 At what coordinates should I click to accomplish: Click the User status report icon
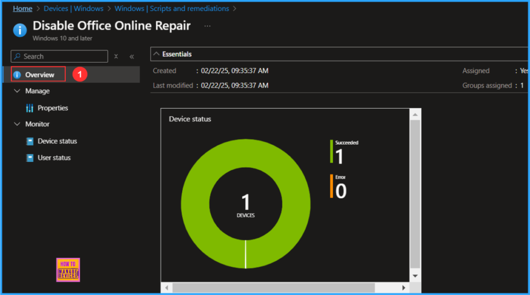coord(30,158)
